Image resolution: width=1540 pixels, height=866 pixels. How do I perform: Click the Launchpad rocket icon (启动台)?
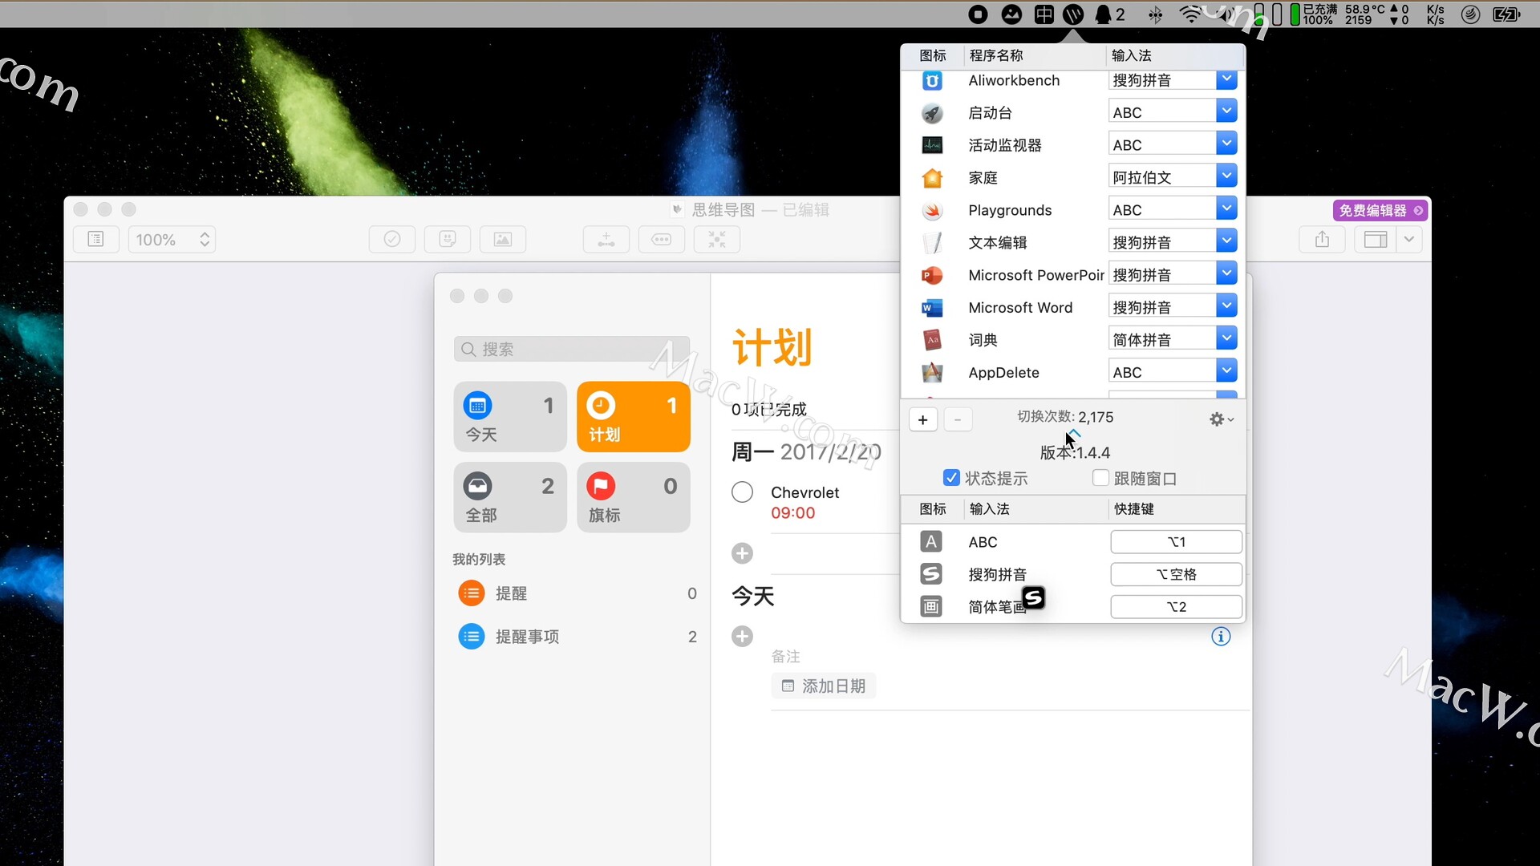(x=932, y=113)
